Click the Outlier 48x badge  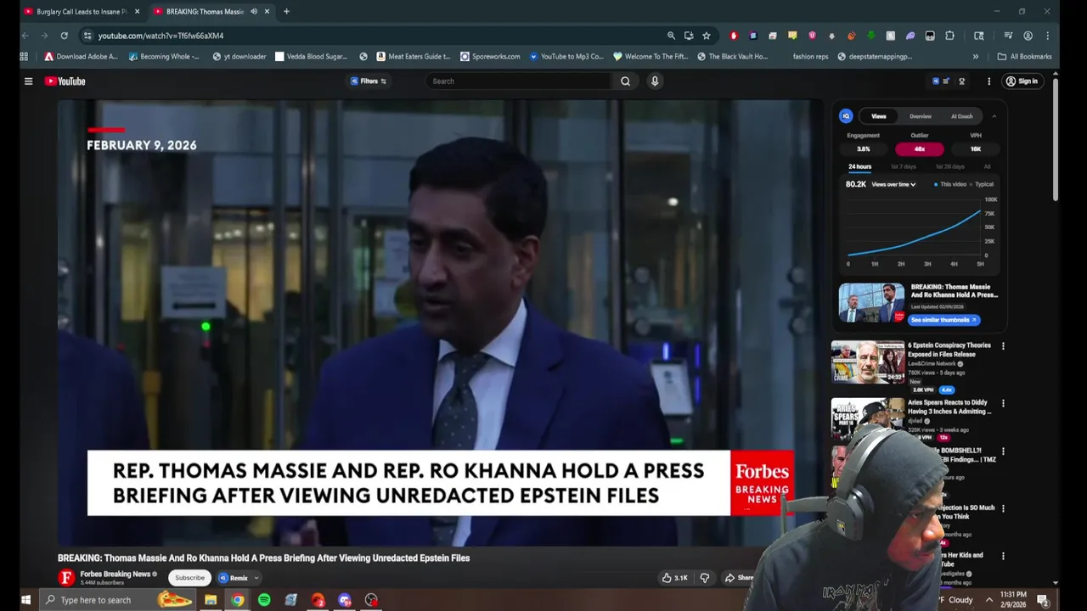[x=920, y=149]
